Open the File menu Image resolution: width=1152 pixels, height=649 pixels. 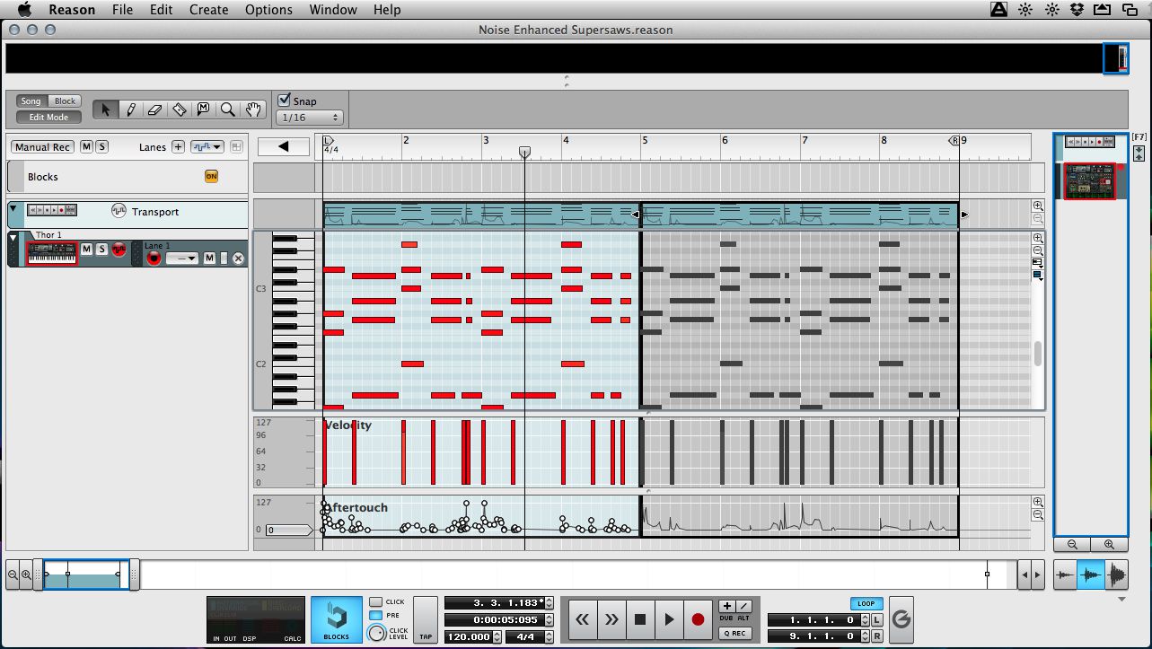(123, 10)
